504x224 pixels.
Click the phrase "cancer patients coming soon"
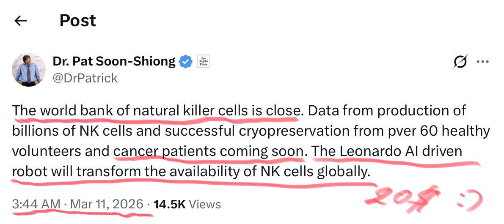tap(209, 152)
